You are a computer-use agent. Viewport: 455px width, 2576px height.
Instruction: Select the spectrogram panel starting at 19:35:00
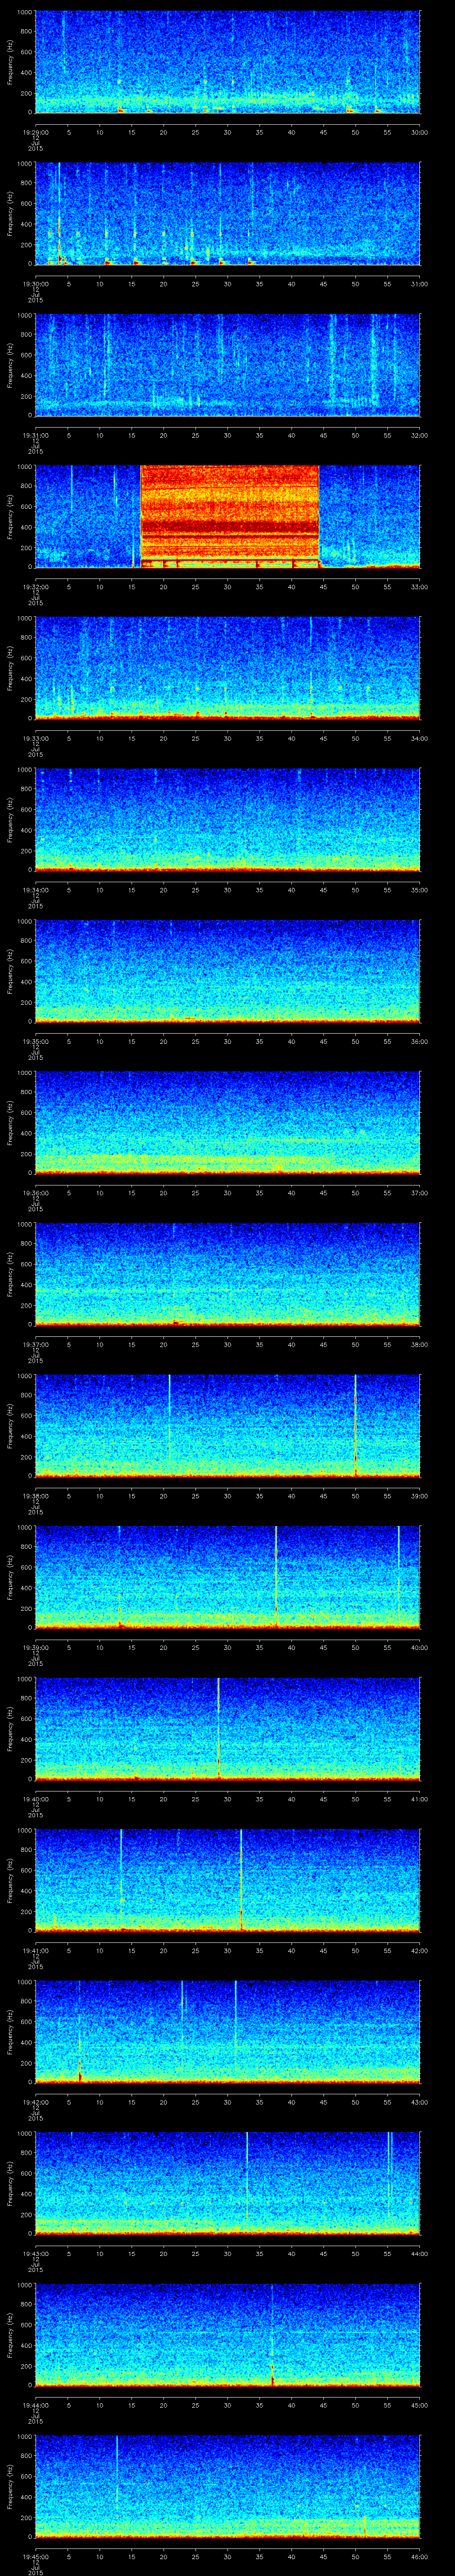click(x=228, y=972)
